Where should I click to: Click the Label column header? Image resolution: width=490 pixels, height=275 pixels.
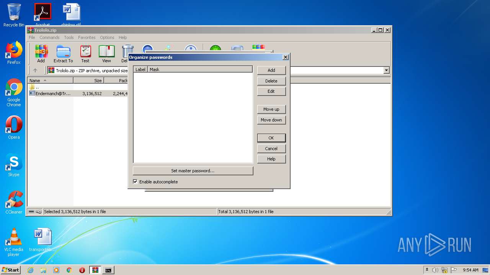click(140, 70)
